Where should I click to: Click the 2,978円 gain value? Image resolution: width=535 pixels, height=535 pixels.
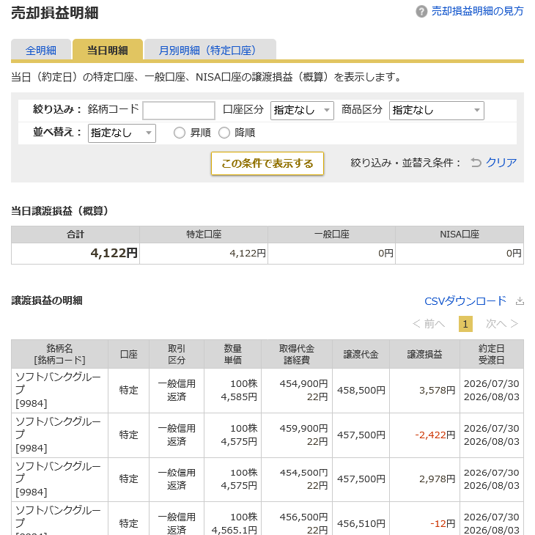coord(437,479)
